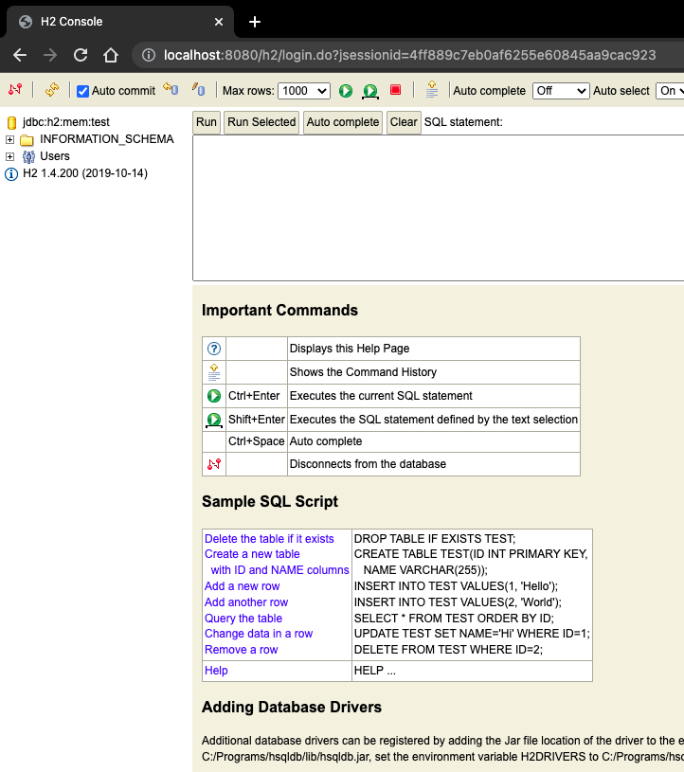
Task: Click the browser forward arrow
Action: (49, 55)
